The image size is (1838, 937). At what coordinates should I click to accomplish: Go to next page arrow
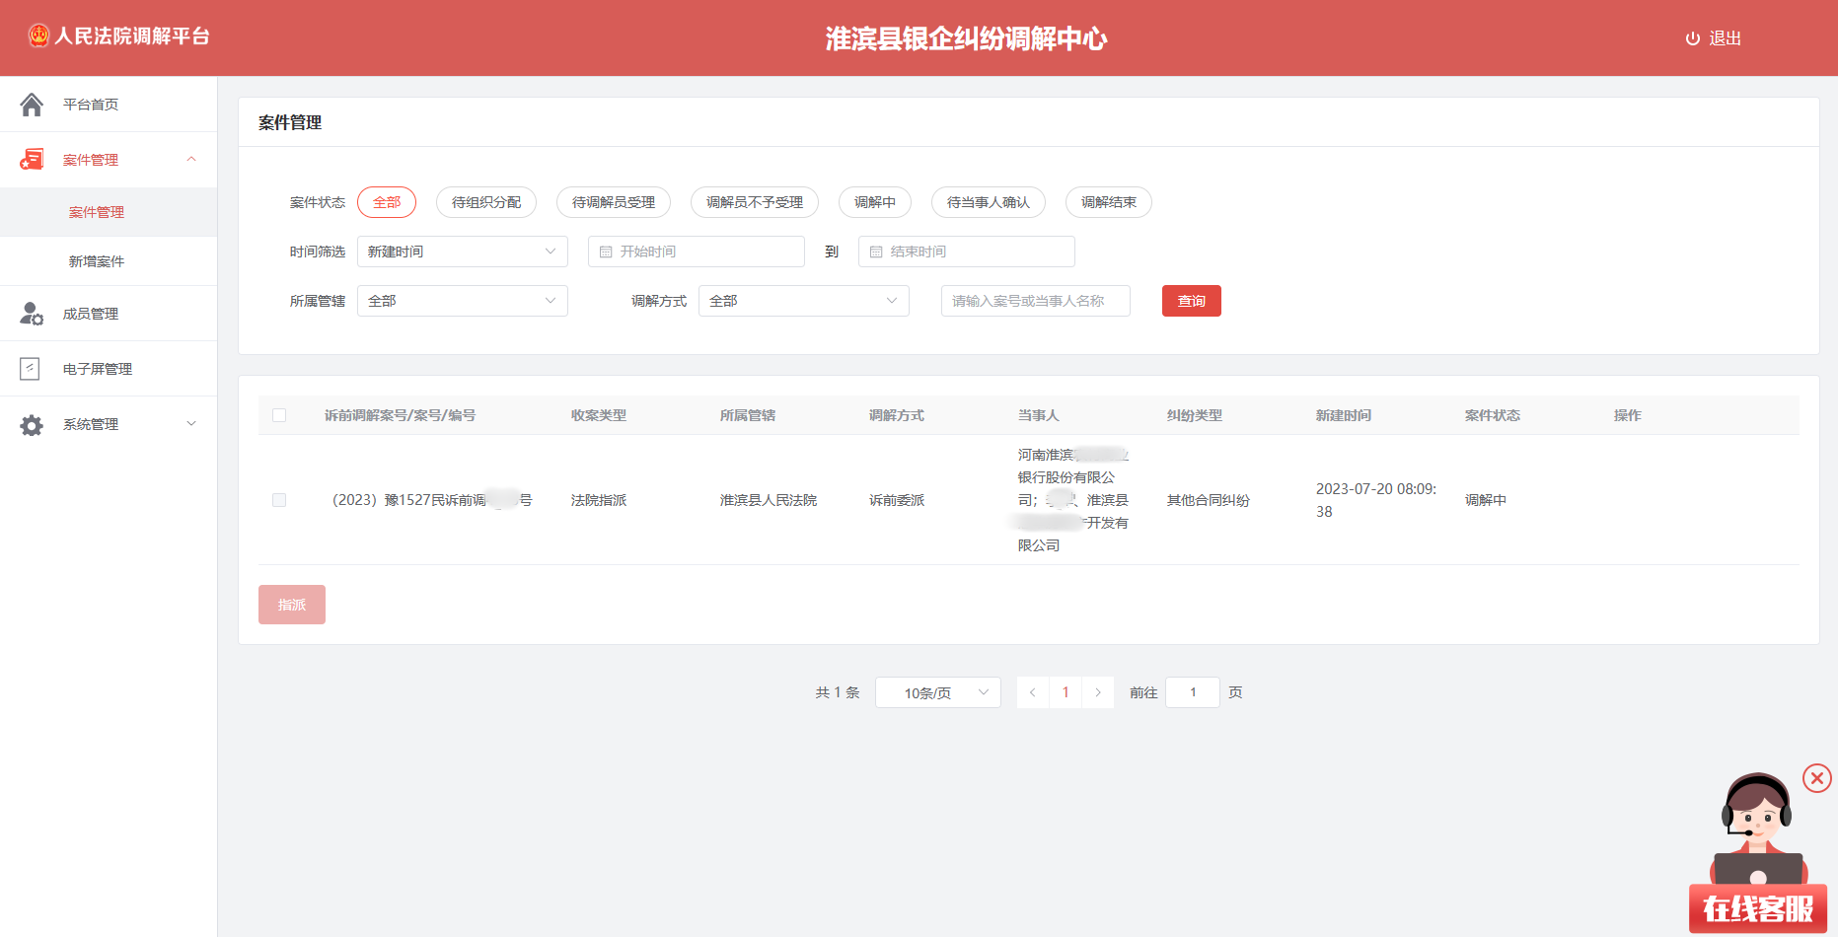1098,692
